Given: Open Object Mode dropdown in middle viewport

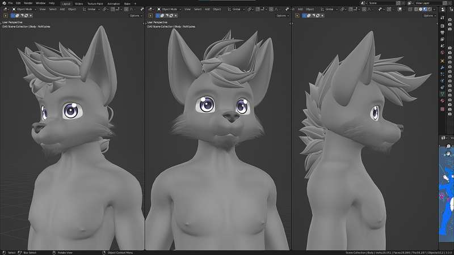Looking at the screenshot, I should click(x=169, y=9).
